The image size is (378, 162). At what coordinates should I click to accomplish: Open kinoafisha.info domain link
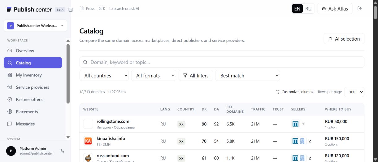[x=111, y=138]
